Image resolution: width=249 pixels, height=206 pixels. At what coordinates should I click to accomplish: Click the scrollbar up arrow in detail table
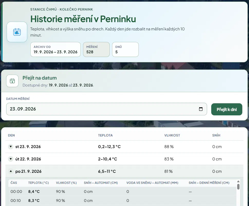(x=238, y=182)
